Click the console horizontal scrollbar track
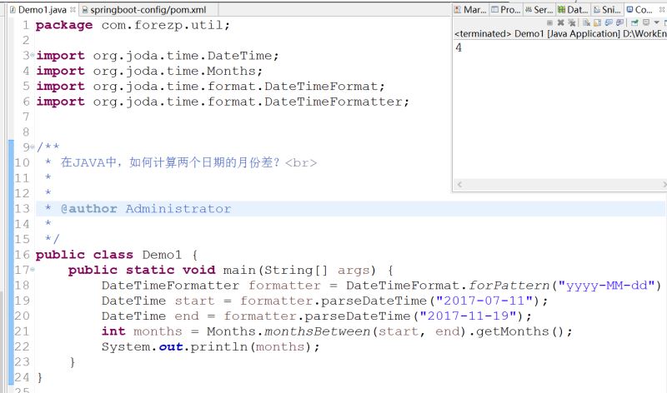Viewport: 667px width, 393px height. (x=561, y=184)
